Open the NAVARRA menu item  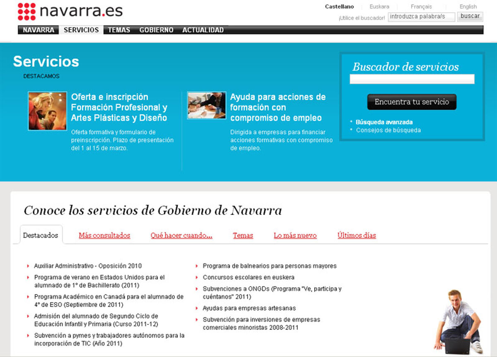point(39,30)
